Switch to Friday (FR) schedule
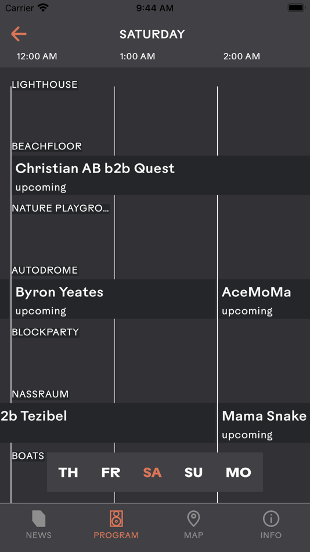Screen dimensions: 310x552 click(110, 472)
